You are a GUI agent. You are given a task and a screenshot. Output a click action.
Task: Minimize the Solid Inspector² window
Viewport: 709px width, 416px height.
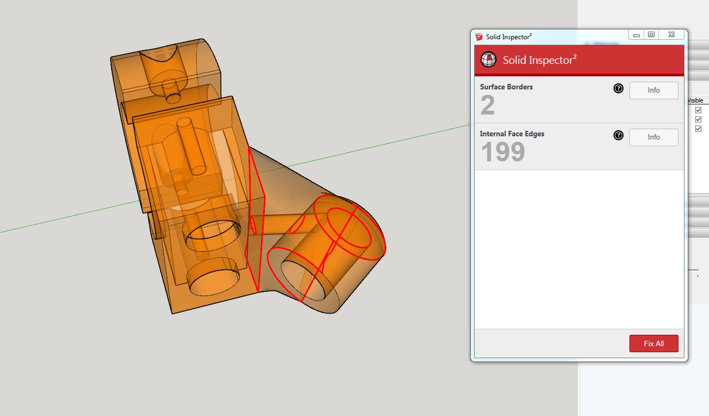click(636, 35)
